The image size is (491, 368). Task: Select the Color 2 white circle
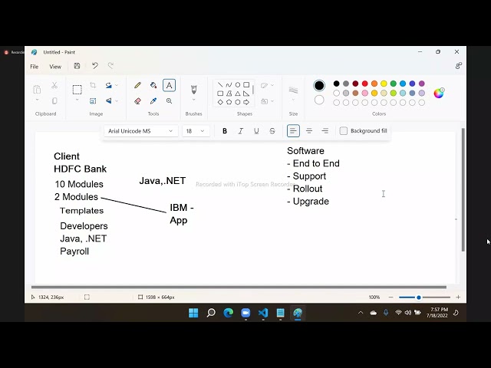pyautogui.click(x=319, y=100)
